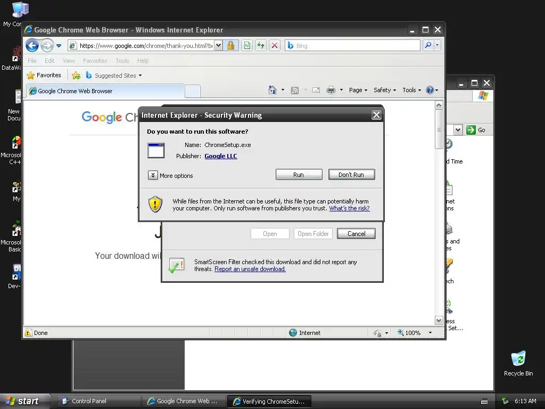The image size is (545, 409).
Task: Click the blue Help question icon
Action: pyautogui.click(x=430, y=90)
